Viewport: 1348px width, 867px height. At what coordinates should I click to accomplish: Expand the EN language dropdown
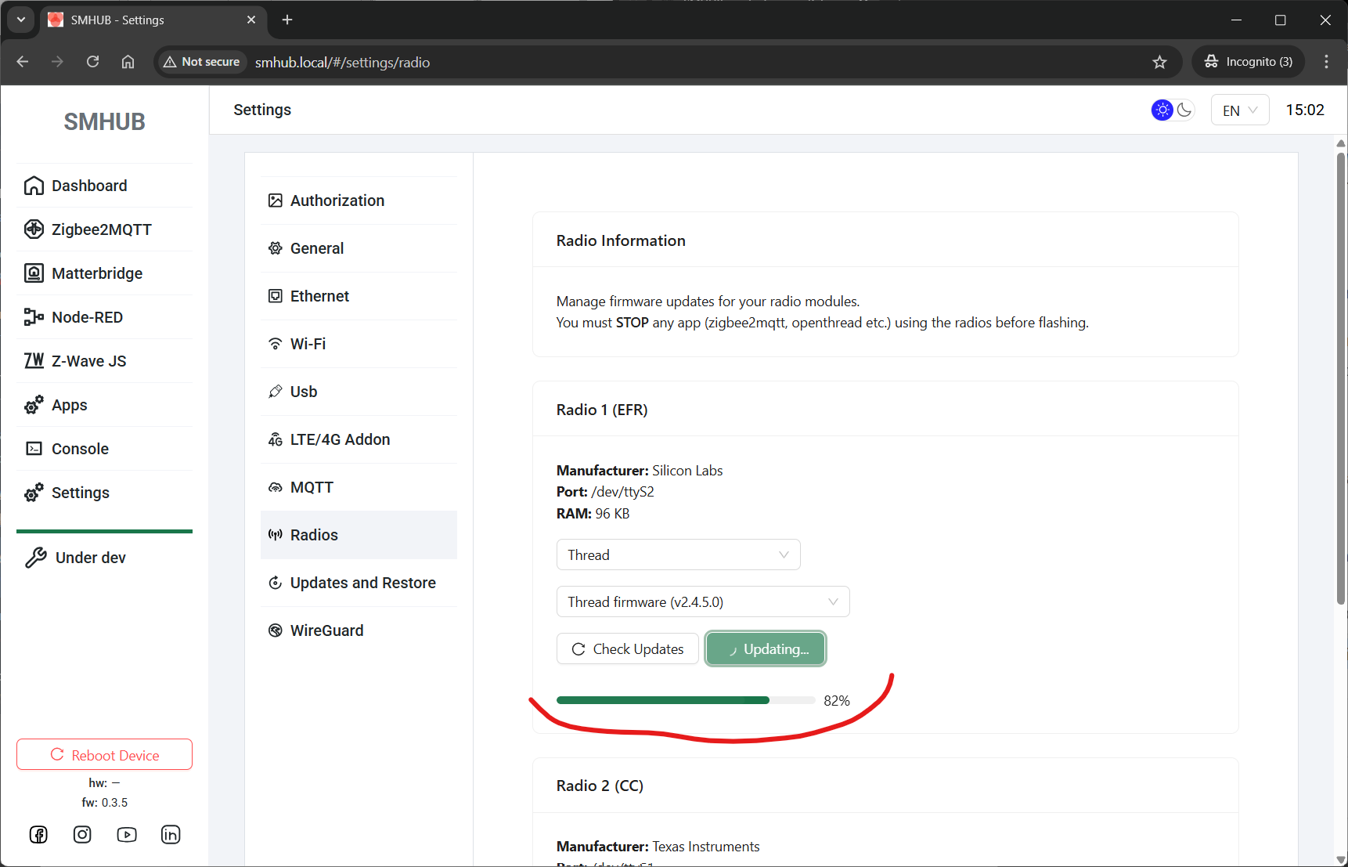[x=1239, y=110]
